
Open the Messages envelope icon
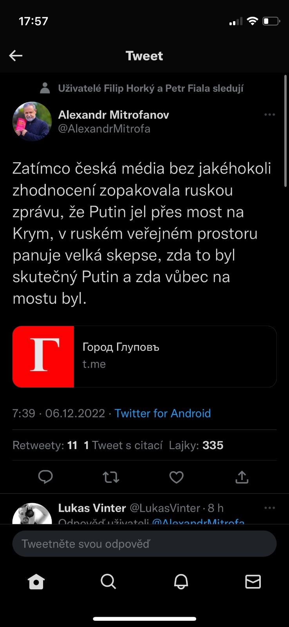253,582
